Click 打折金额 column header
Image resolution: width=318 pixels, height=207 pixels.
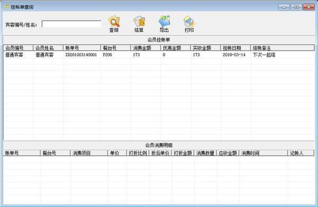tap(183, 153)
